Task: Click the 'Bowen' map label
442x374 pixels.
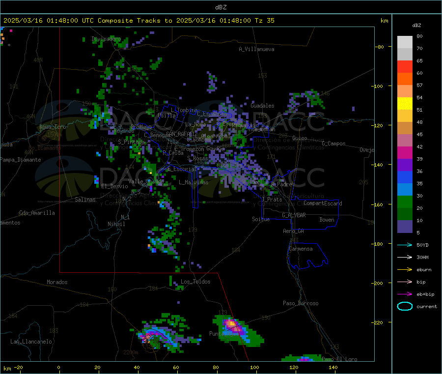Action: click(x=327, y=220)
